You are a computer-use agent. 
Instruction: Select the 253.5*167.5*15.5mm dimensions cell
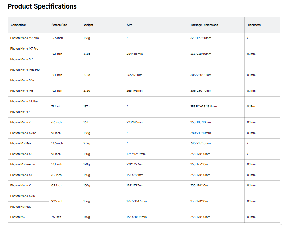[x=204, y=107]
